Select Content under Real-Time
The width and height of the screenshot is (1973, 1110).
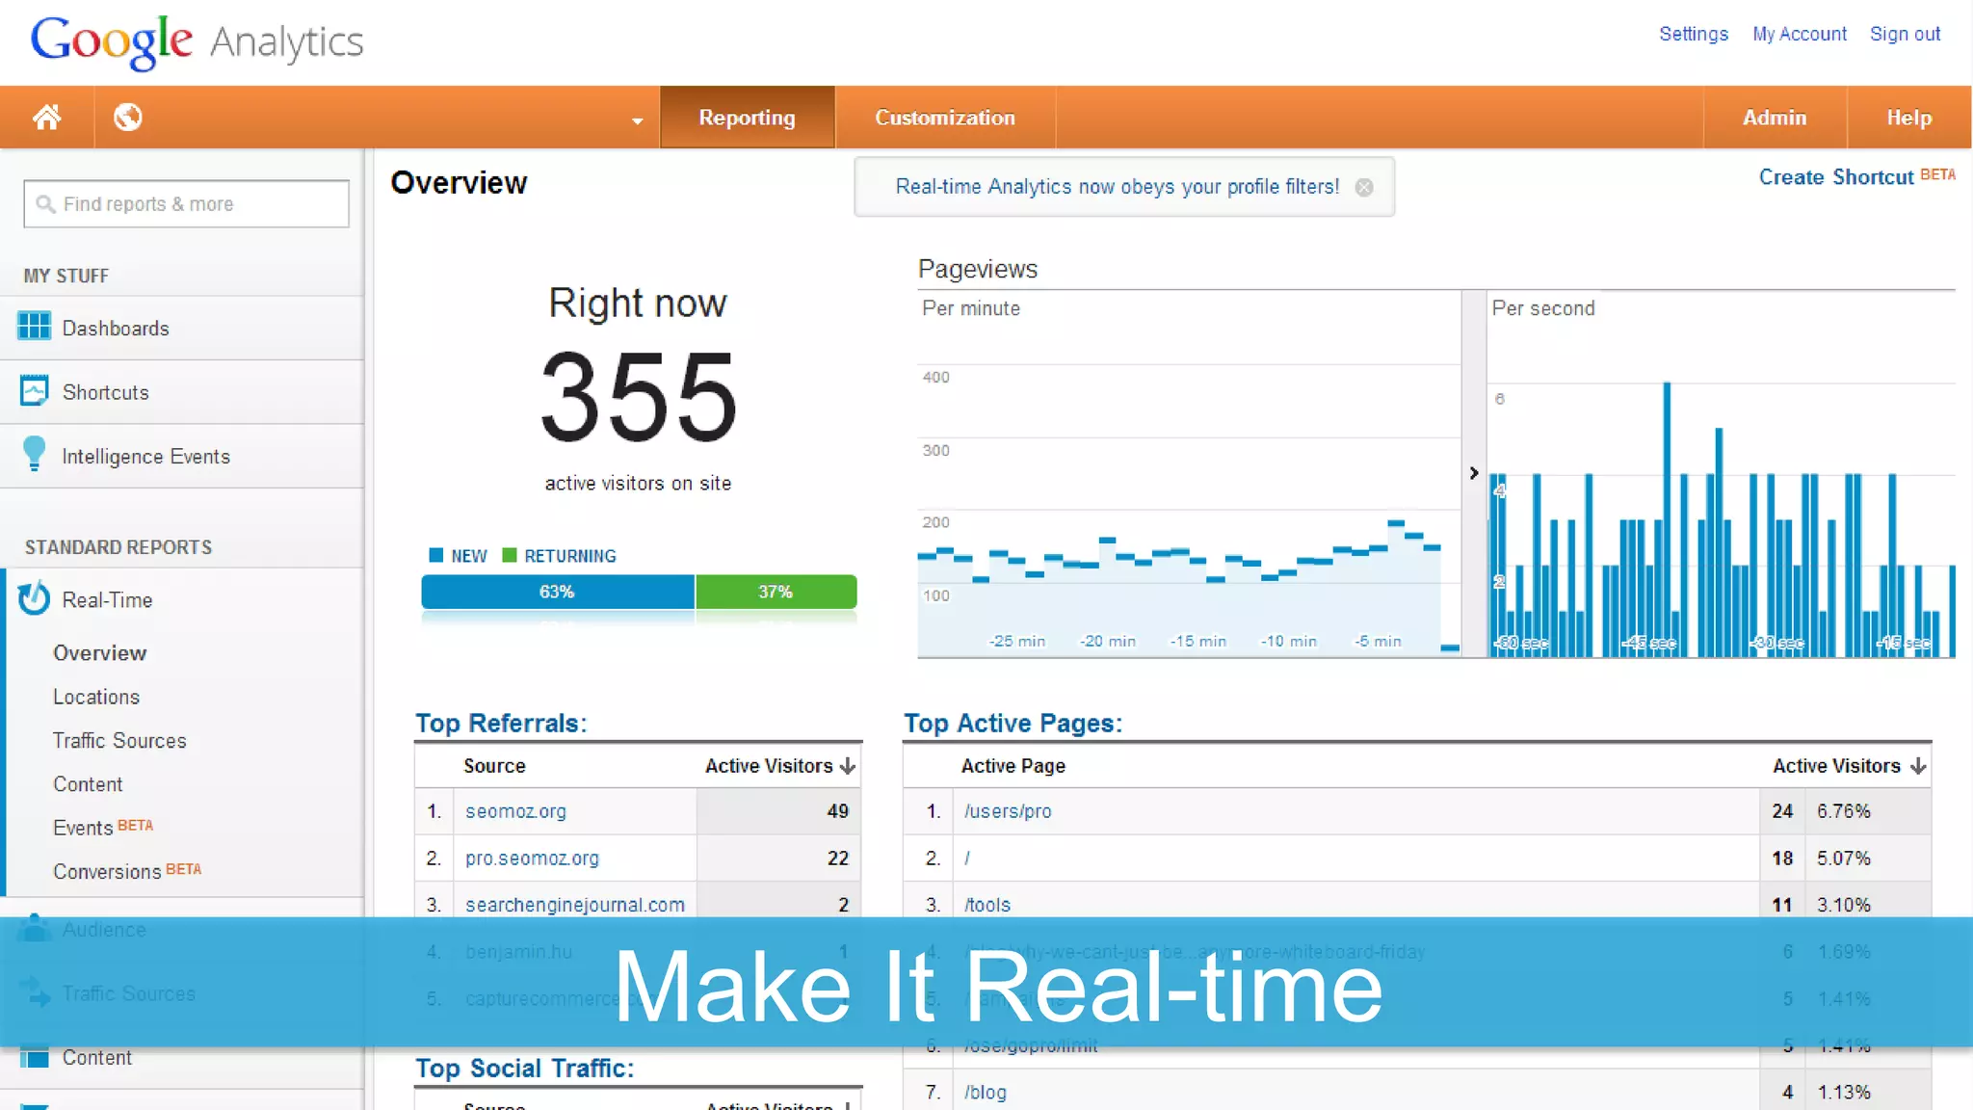point(88,784)
